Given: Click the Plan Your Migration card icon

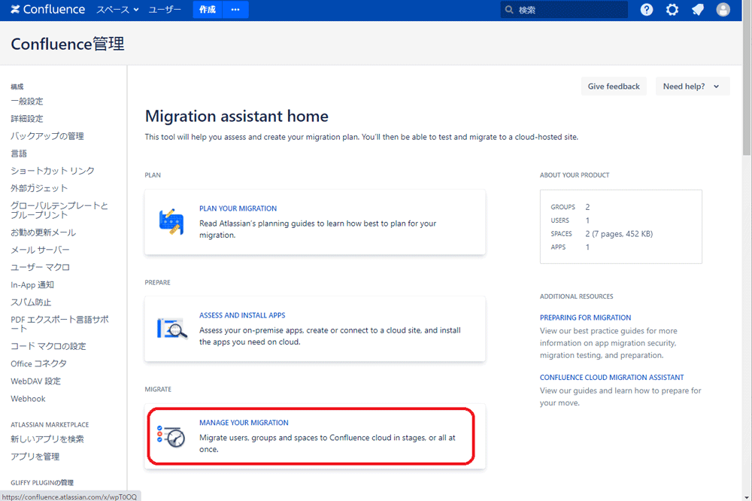Looking at the screenshot, I should coord(171,222).
